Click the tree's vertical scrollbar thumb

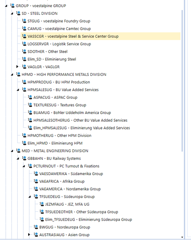click(x=182, y=81)
